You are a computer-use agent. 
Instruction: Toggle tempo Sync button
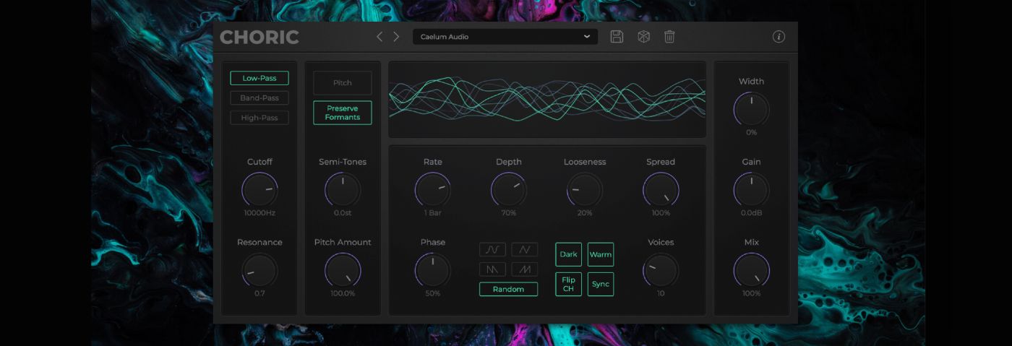601,284
